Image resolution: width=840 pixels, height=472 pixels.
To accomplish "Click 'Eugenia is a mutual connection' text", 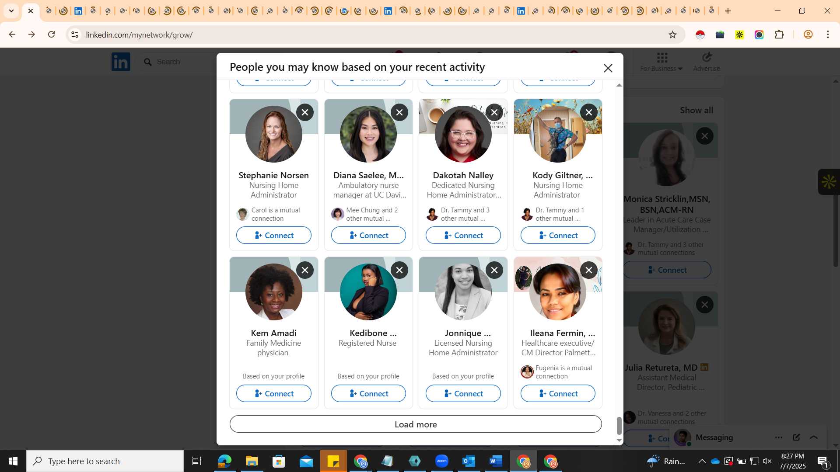I will click(564, 372).
